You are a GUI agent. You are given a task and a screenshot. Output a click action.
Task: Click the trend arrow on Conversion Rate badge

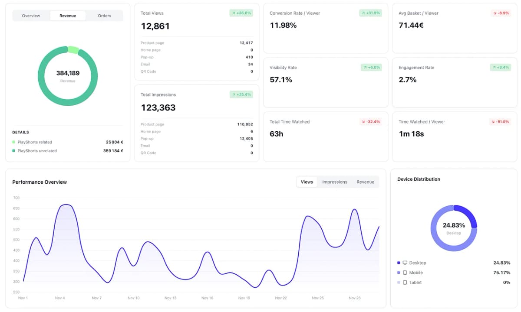[363, 13]
